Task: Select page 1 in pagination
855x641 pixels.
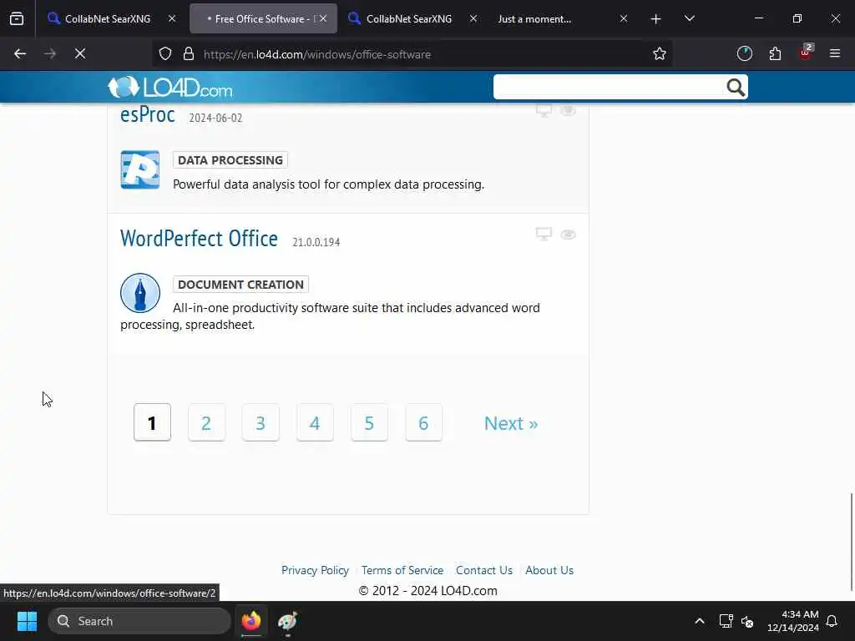Action: (x=152, y=422)
